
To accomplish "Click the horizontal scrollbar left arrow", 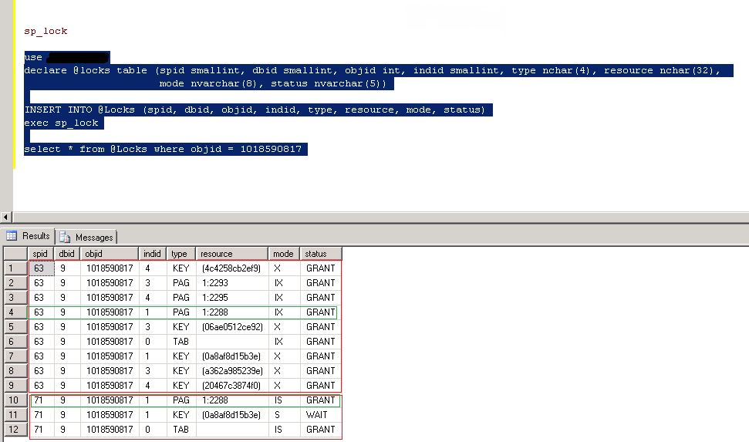I will pos(5,217).
